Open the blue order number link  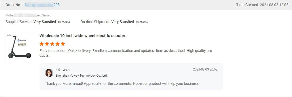41,5
